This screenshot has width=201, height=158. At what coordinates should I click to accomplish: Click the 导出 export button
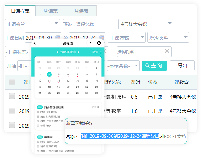[x=182, y=66]
